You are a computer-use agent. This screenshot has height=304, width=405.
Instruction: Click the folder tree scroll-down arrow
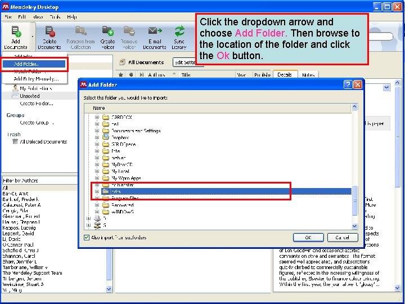point(354,226)
